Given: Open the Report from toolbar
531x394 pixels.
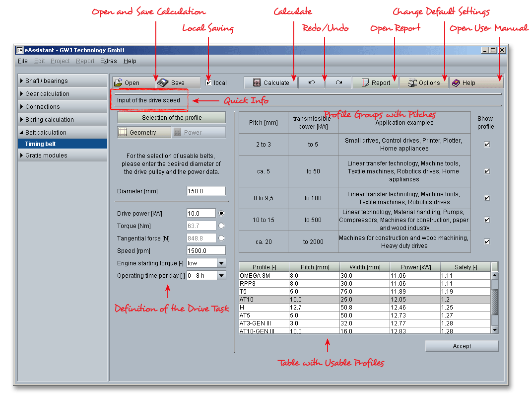Looking at the screenshot, I should pos(375,83).
